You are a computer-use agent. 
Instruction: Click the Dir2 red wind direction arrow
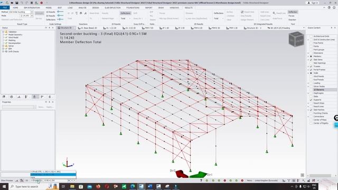[x=182, y=174]
